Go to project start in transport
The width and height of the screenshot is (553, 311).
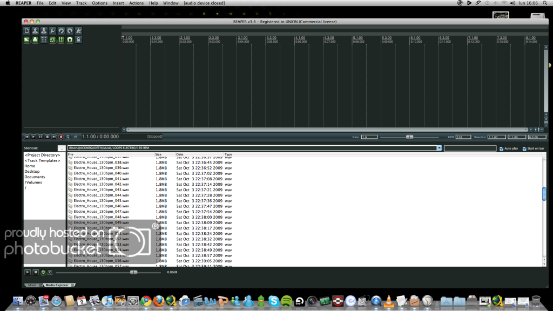pos(27,137)
